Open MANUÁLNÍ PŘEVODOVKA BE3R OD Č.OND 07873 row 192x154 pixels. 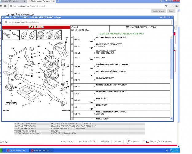coord(80,124)
